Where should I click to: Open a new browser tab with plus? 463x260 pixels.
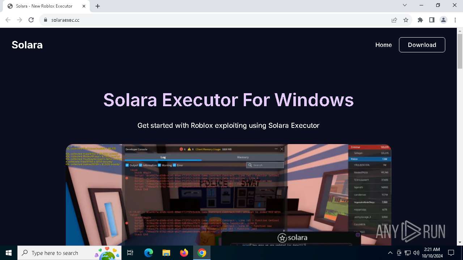[98, 6]
